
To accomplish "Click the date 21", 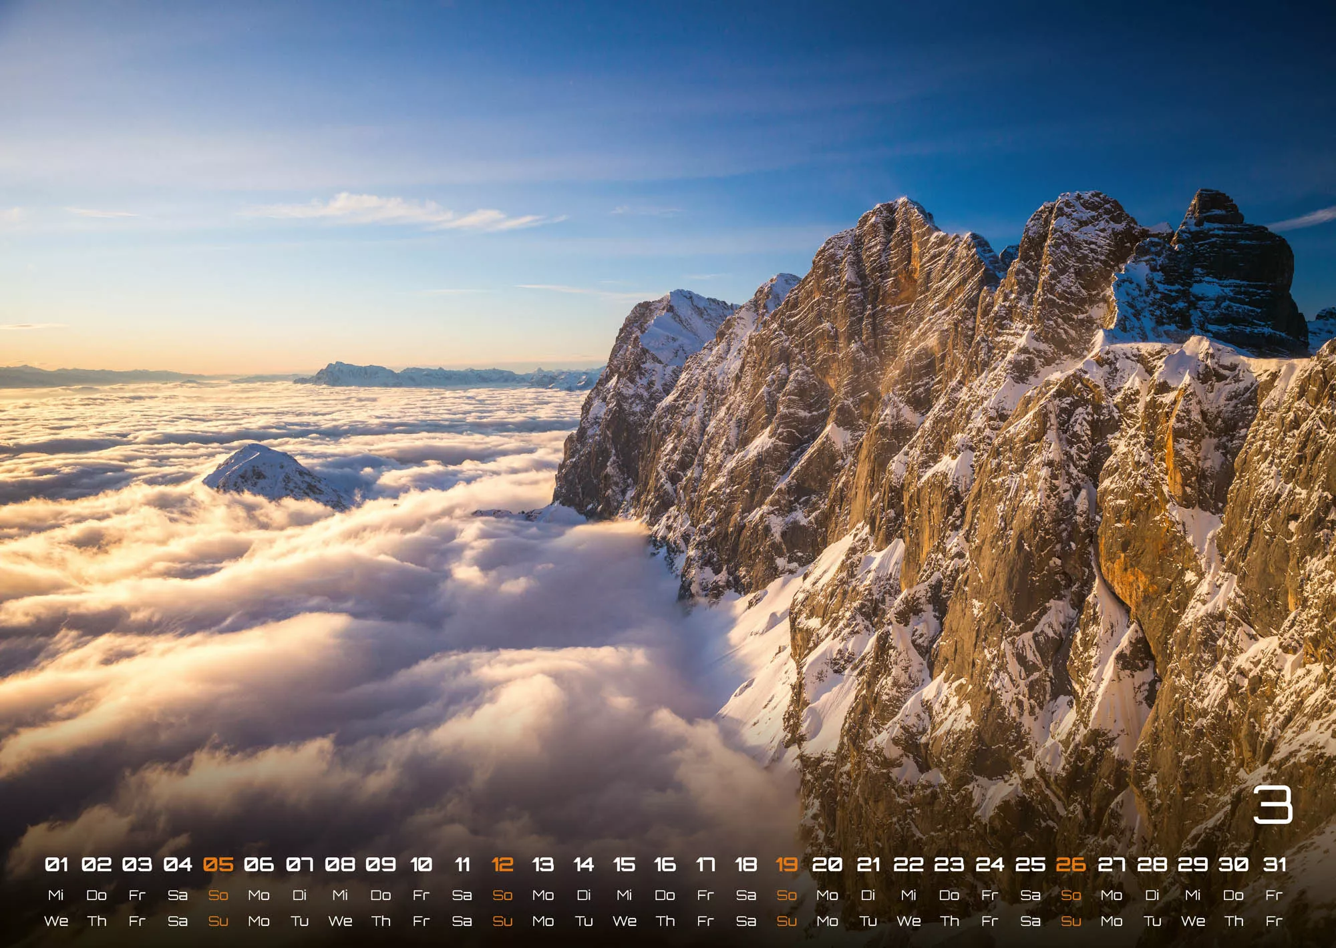I will (868, 865).
